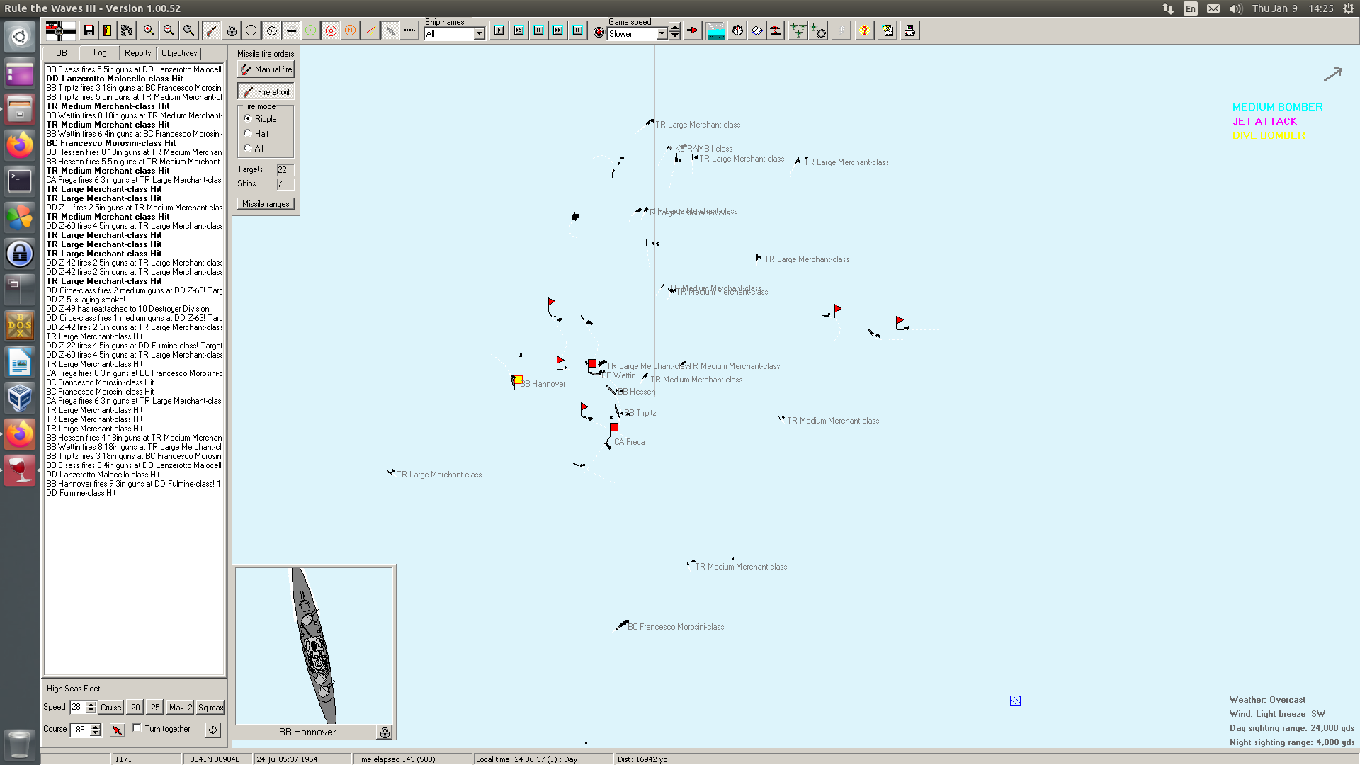Viewport: 1360px width, 765px height.
Task: Zoom out with the minus magnifier
Action: [169, 30]
